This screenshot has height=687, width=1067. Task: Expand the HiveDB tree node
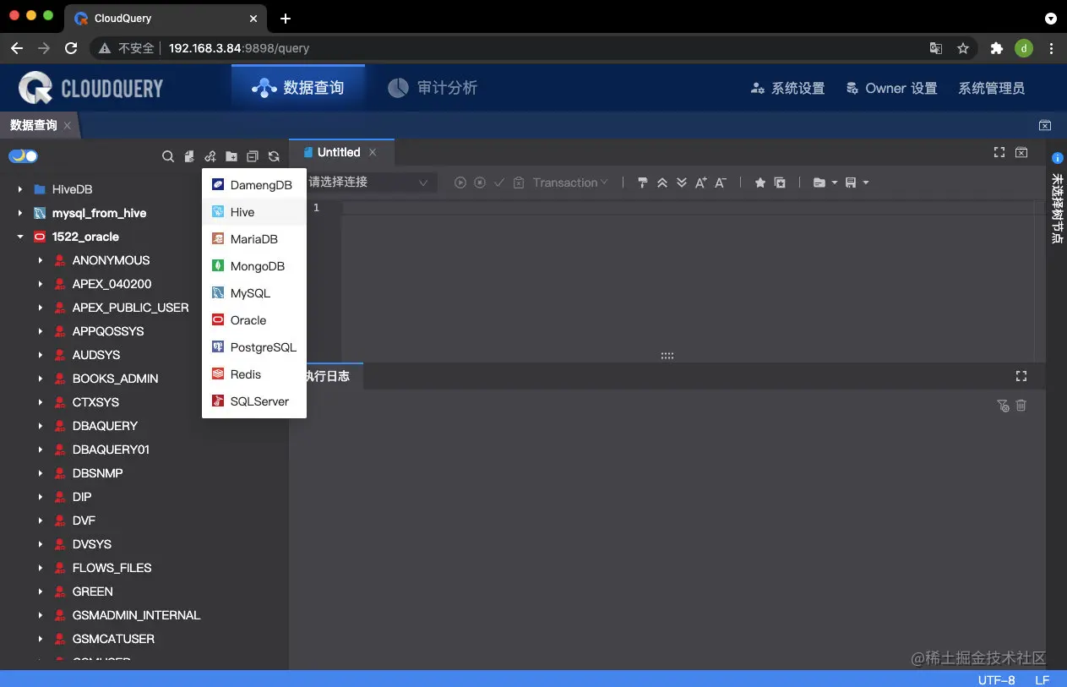[x=20, y=189]
